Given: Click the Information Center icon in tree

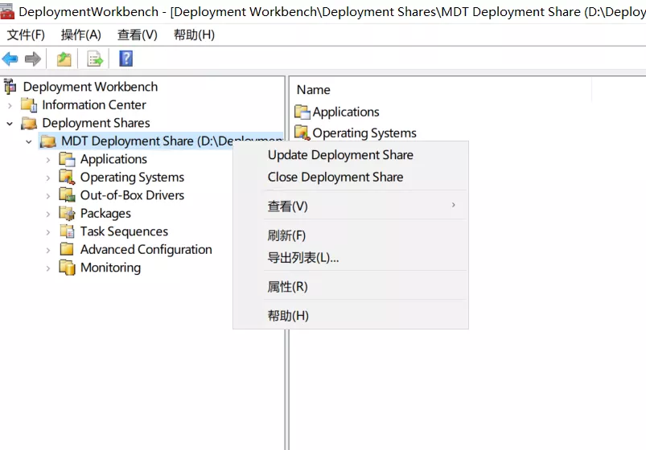Looking at the screenshot, I should pyautogui.click(x=29, y=104).
